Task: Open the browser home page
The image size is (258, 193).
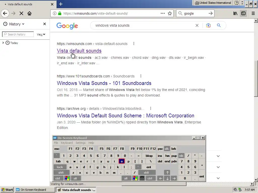Action: click(29, 14)
